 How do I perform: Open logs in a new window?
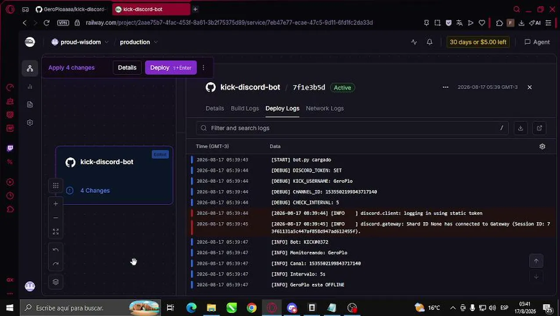[539, 128]
